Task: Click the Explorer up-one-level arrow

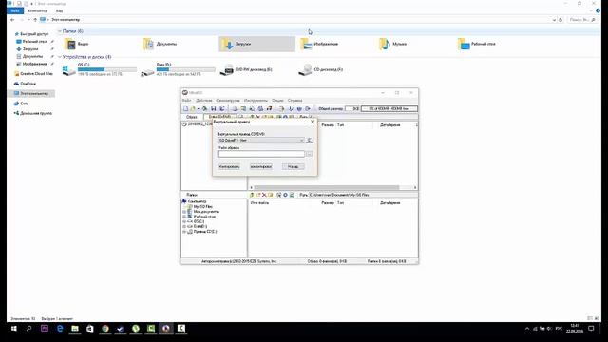Action: 35,19
